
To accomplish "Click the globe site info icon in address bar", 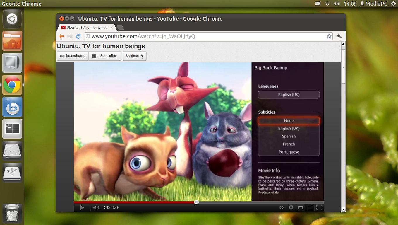I will (88, 36).
